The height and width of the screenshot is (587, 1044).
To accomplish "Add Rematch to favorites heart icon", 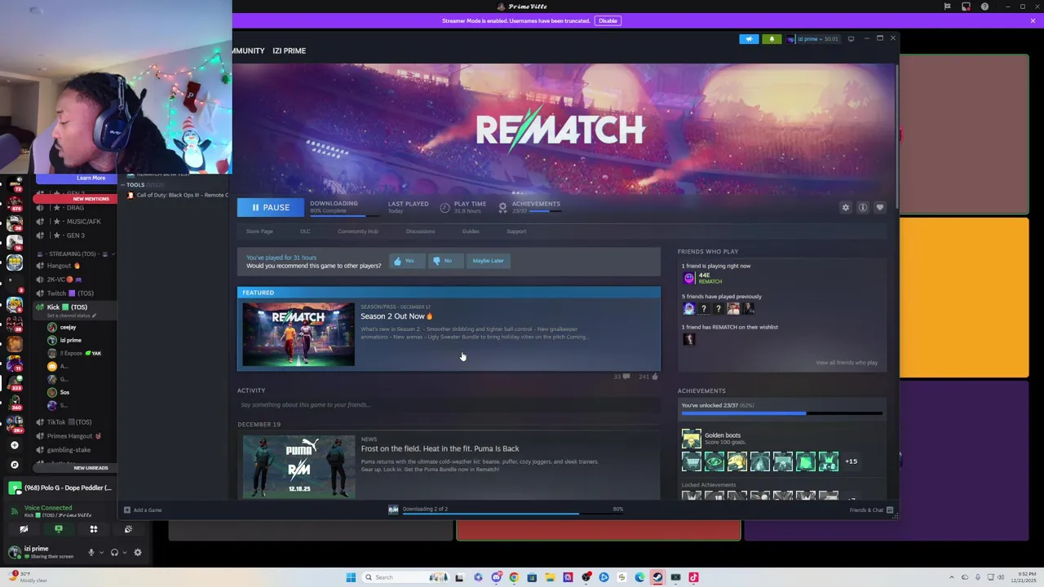I will [880, 208].
